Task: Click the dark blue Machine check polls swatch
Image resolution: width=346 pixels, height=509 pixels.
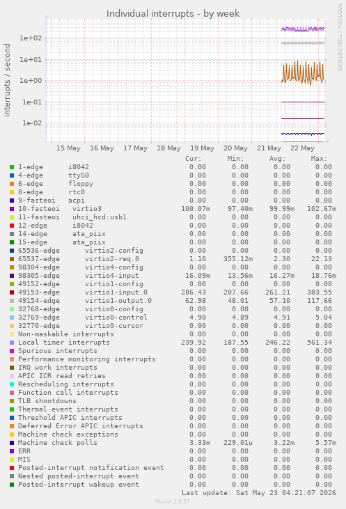Action: (x=12, y=443)
